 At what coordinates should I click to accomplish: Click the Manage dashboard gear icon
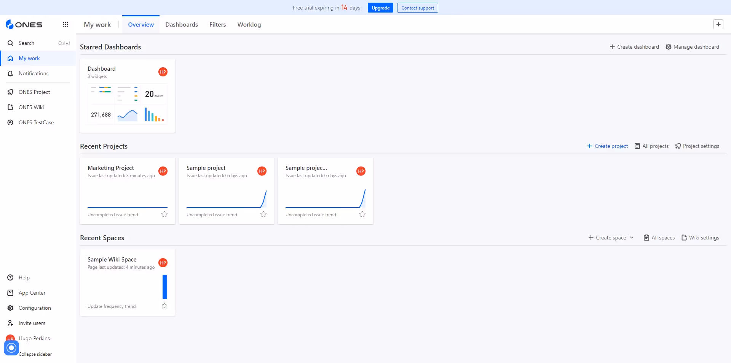[x=668, y=47]
